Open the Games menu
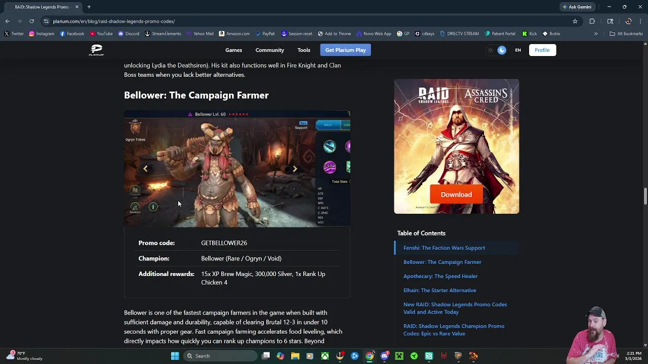This screenshot has width=648, height=364. click(x=233, y=50)
